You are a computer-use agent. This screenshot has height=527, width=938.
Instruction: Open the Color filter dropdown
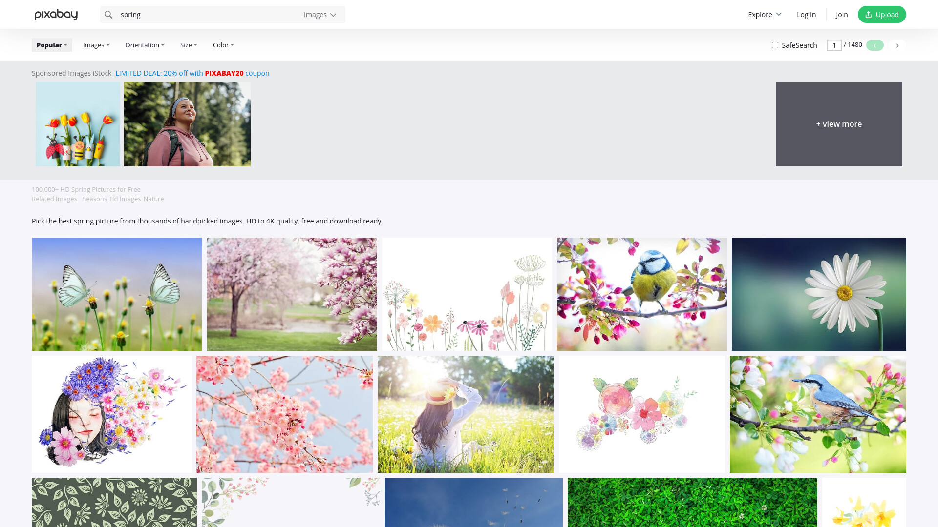223,45
